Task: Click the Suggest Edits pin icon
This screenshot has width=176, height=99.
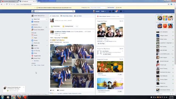Action: [32, 56]
